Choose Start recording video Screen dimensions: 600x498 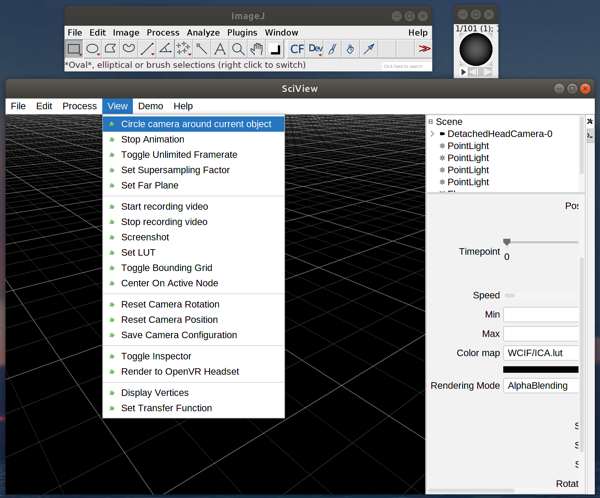tap(193, 206)
